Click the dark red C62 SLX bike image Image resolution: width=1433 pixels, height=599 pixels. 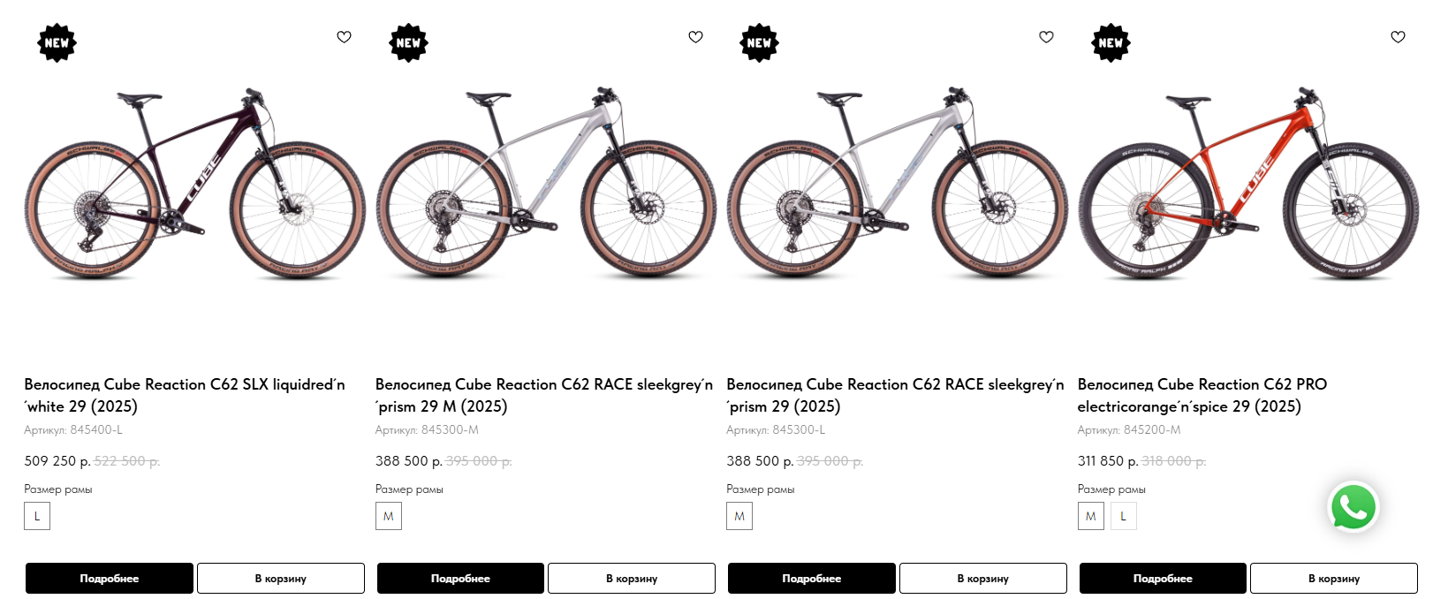click(x=194, y=186)
